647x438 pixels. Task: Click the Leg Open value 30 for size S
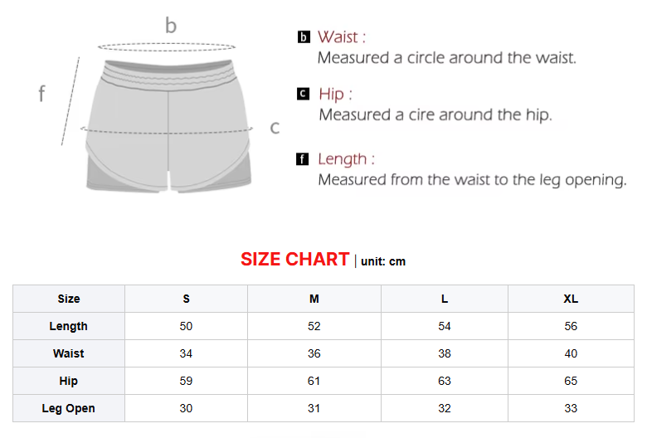pyautogui.click(x=186, y=408)
